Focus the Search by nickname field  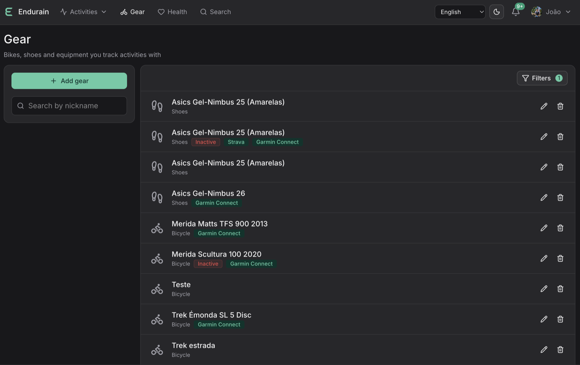coord(69,106)
